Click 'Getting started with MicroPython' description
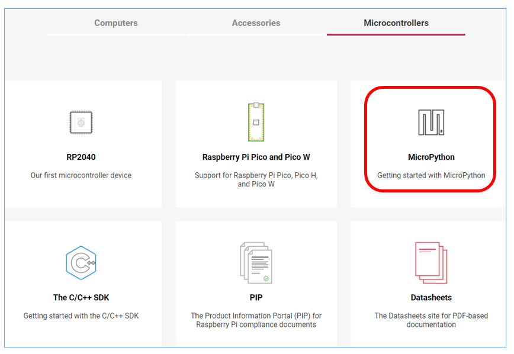Screen dimensions: 514x354 pyautogui.click(x=431, y=175)
